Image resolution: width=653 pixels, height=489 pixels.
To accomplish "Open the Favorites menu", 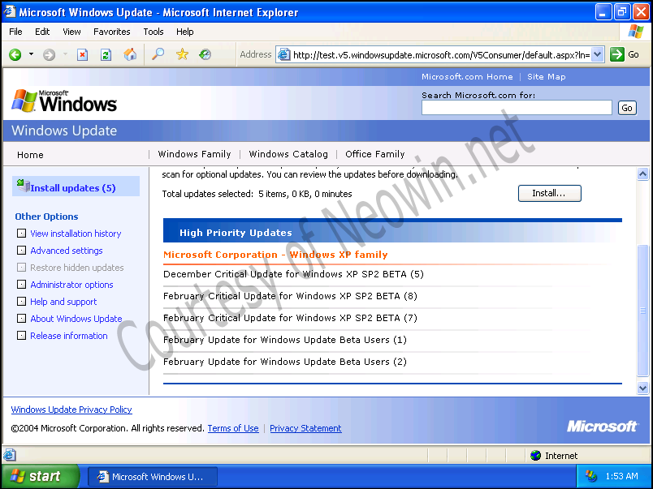I will pyautogui.click(x=111, y=32).
